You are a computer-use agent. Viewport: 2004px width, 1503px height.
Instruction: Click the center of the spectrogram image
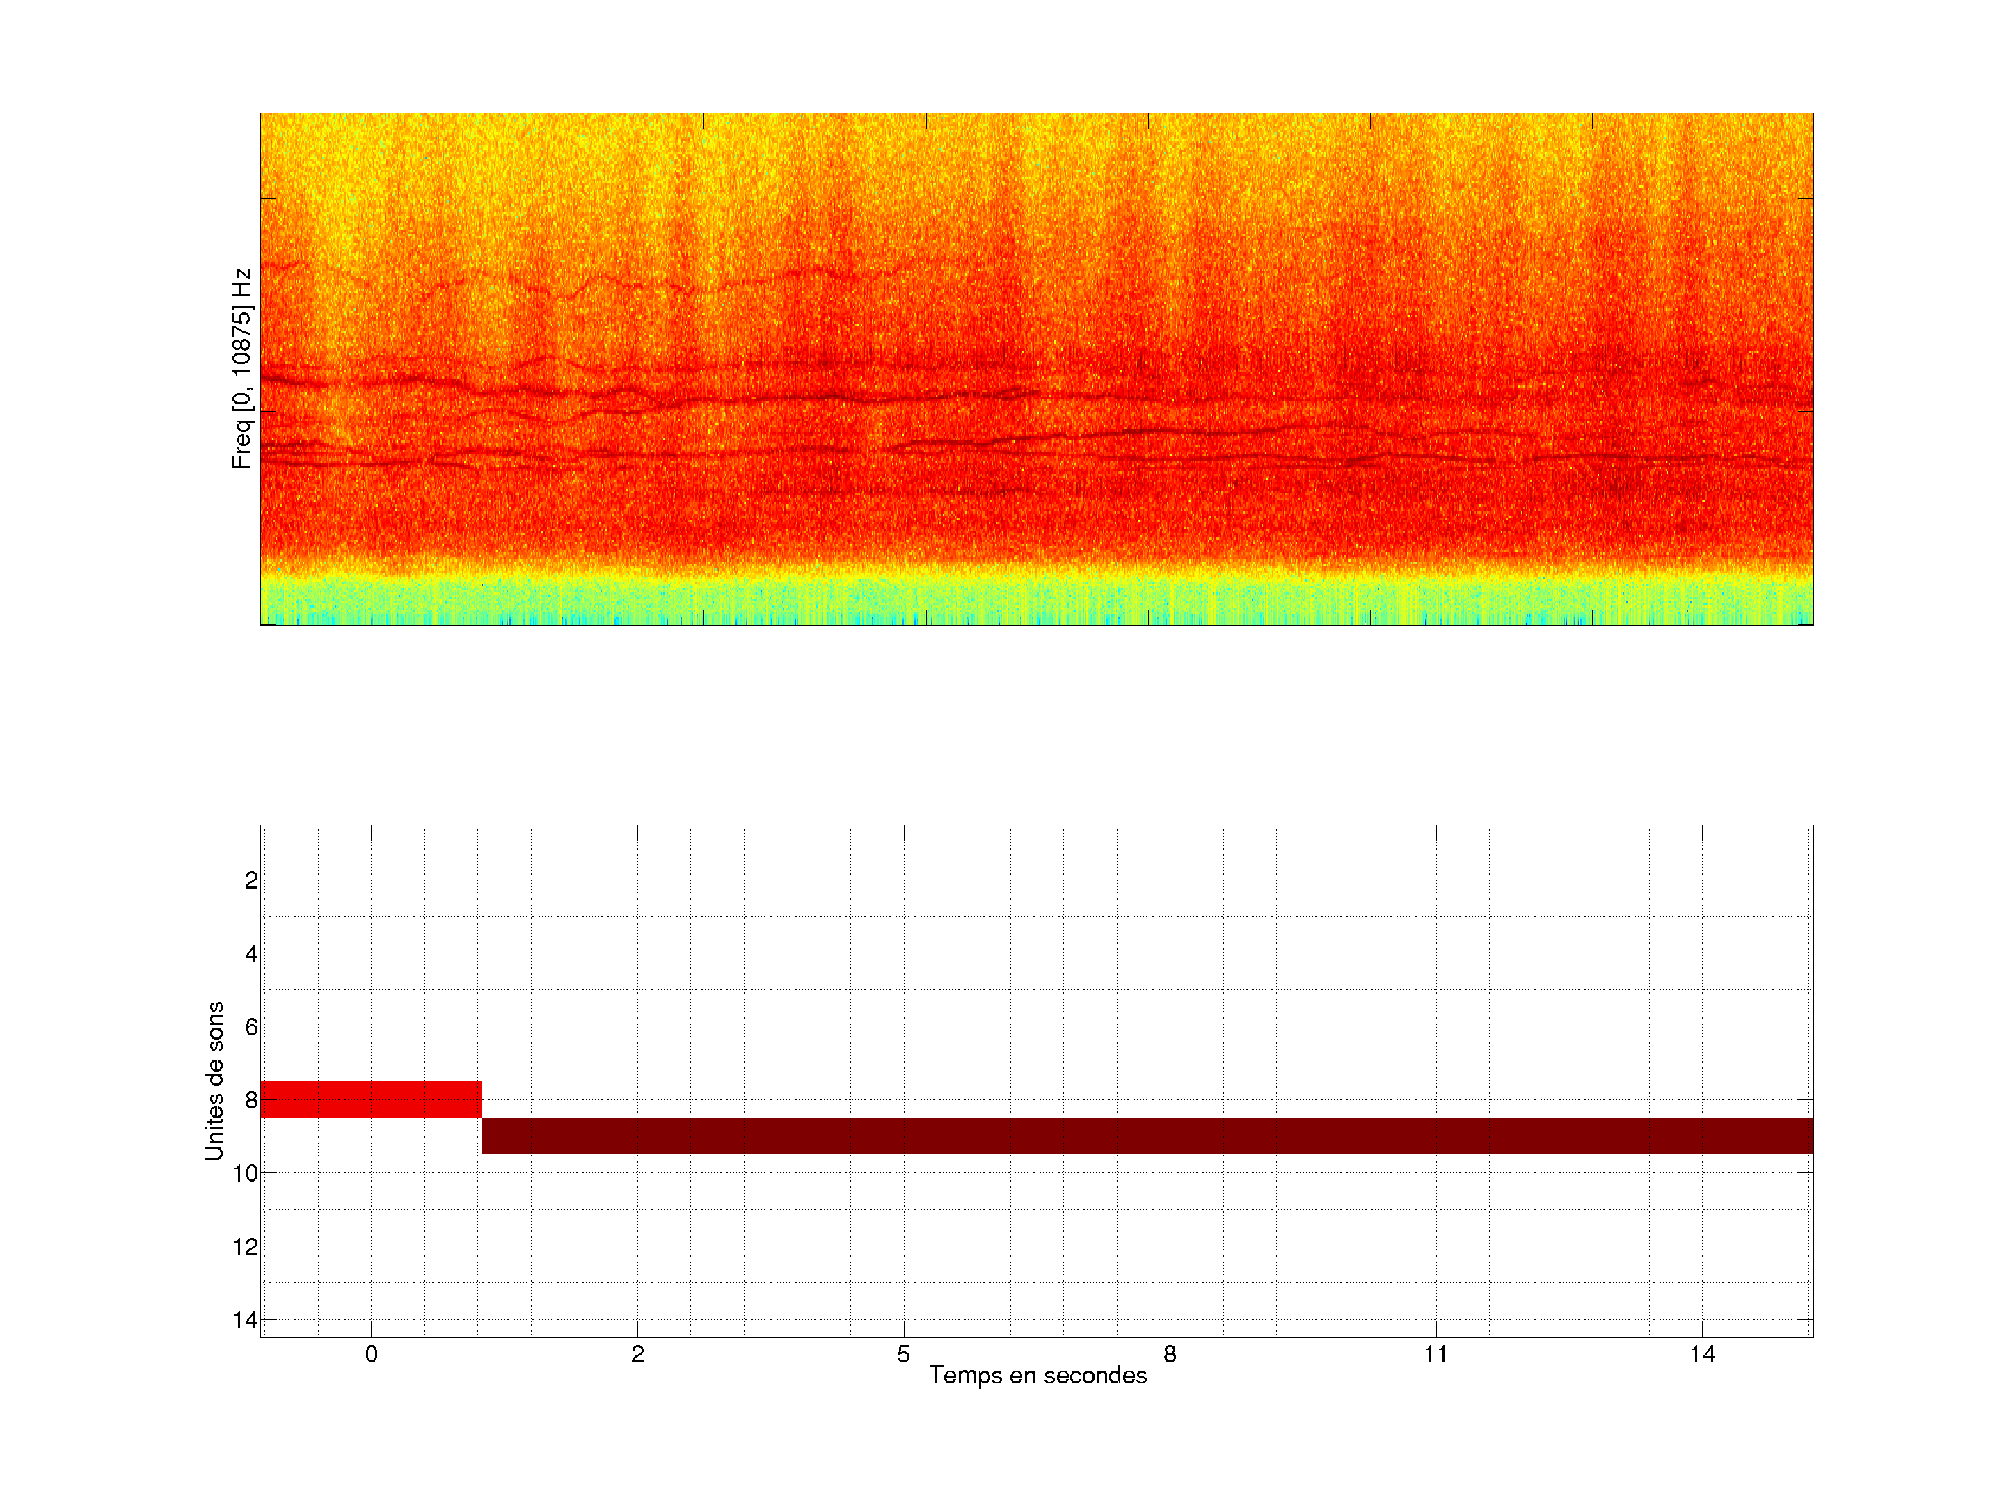pyautogui.click(x=1036, y=369)
